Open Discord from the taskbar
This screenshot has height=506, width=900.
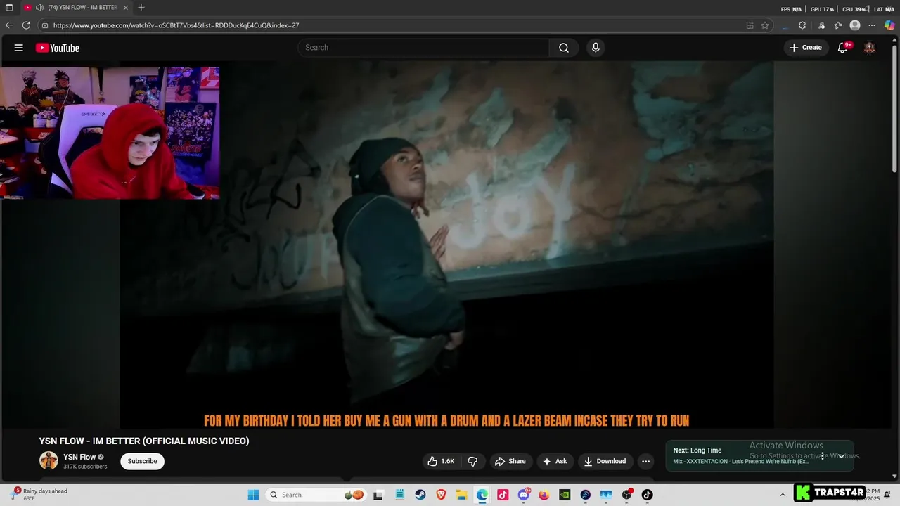coord(524,495)
